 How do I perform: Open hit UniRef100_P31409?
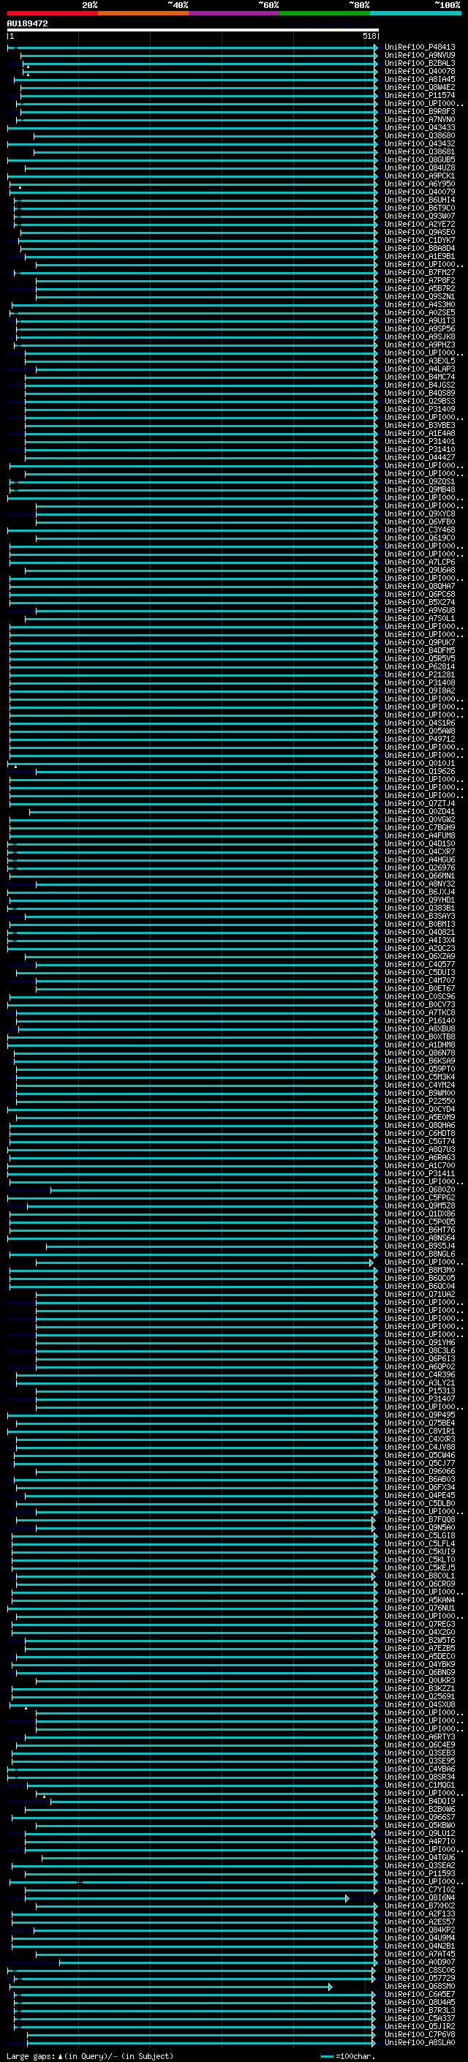click(x=420, y=410)
